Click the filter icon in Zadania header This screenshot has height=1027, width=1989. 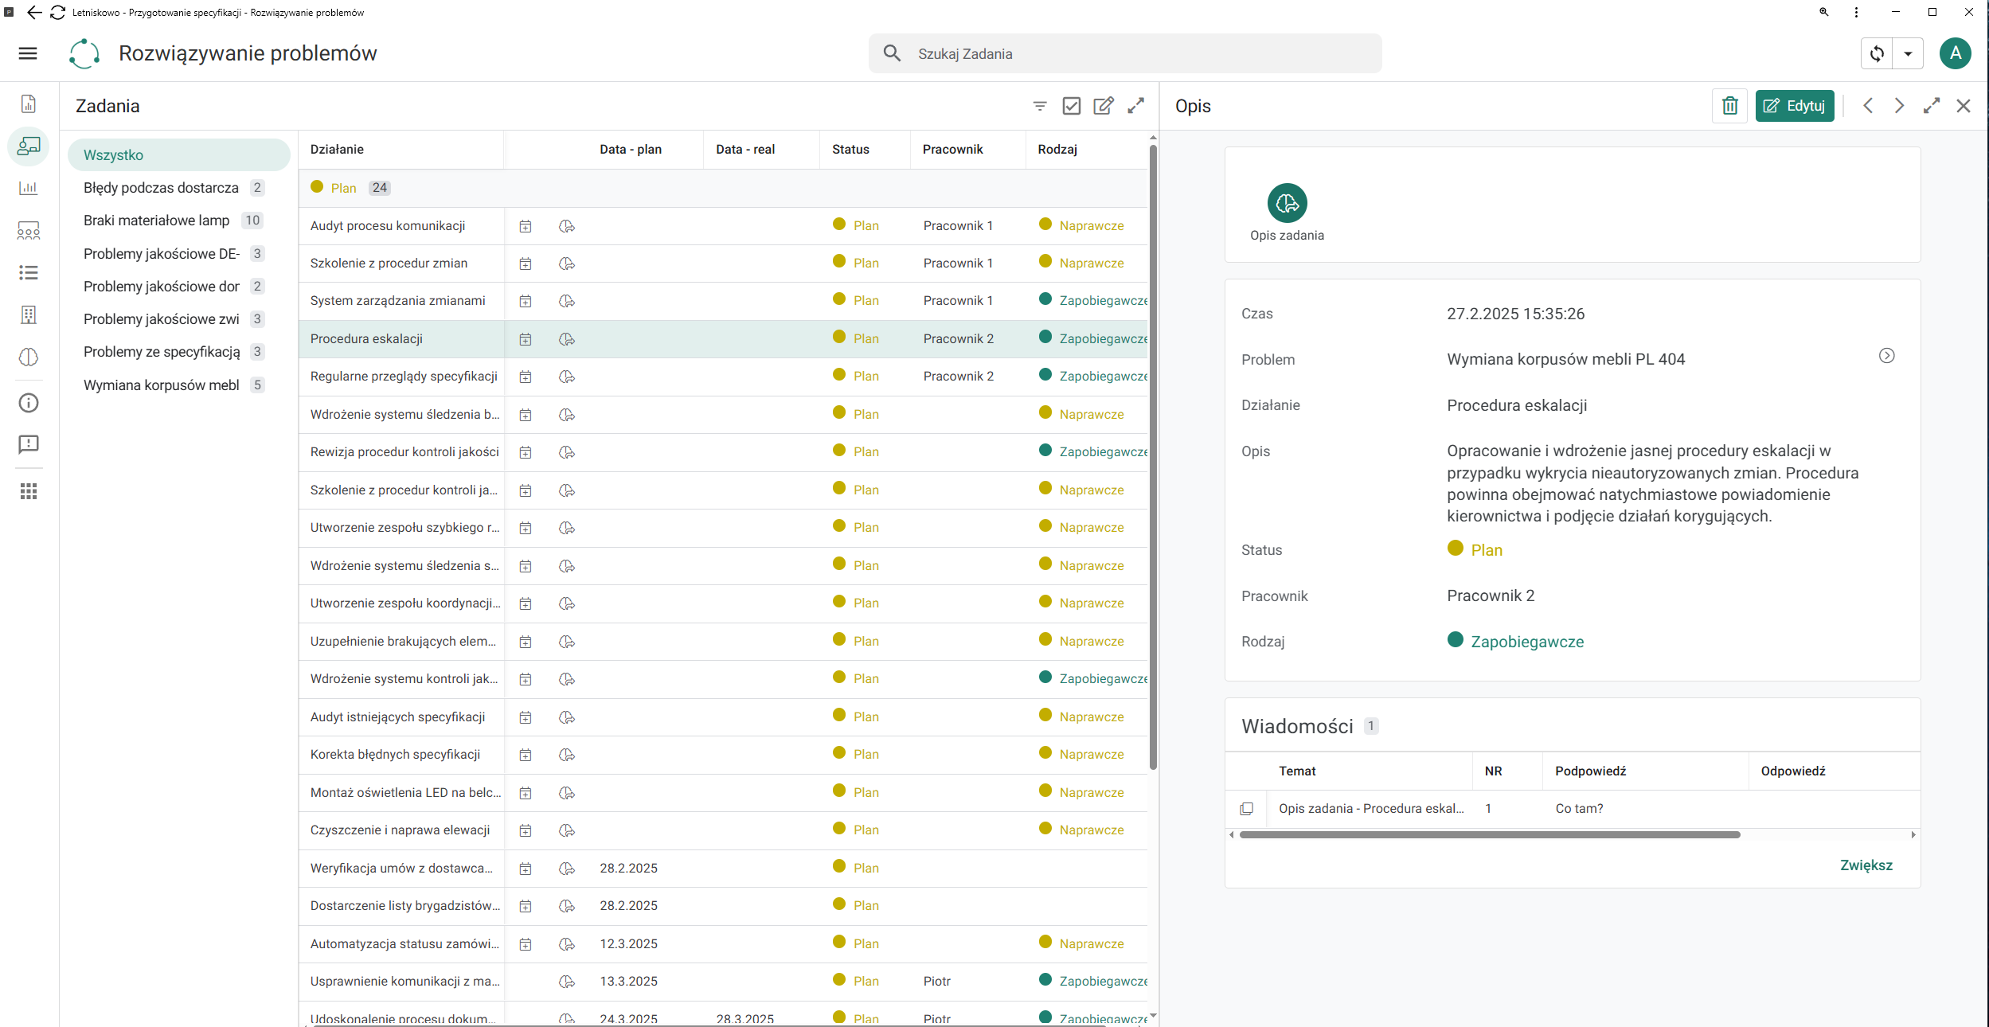tap(1039, 106)
